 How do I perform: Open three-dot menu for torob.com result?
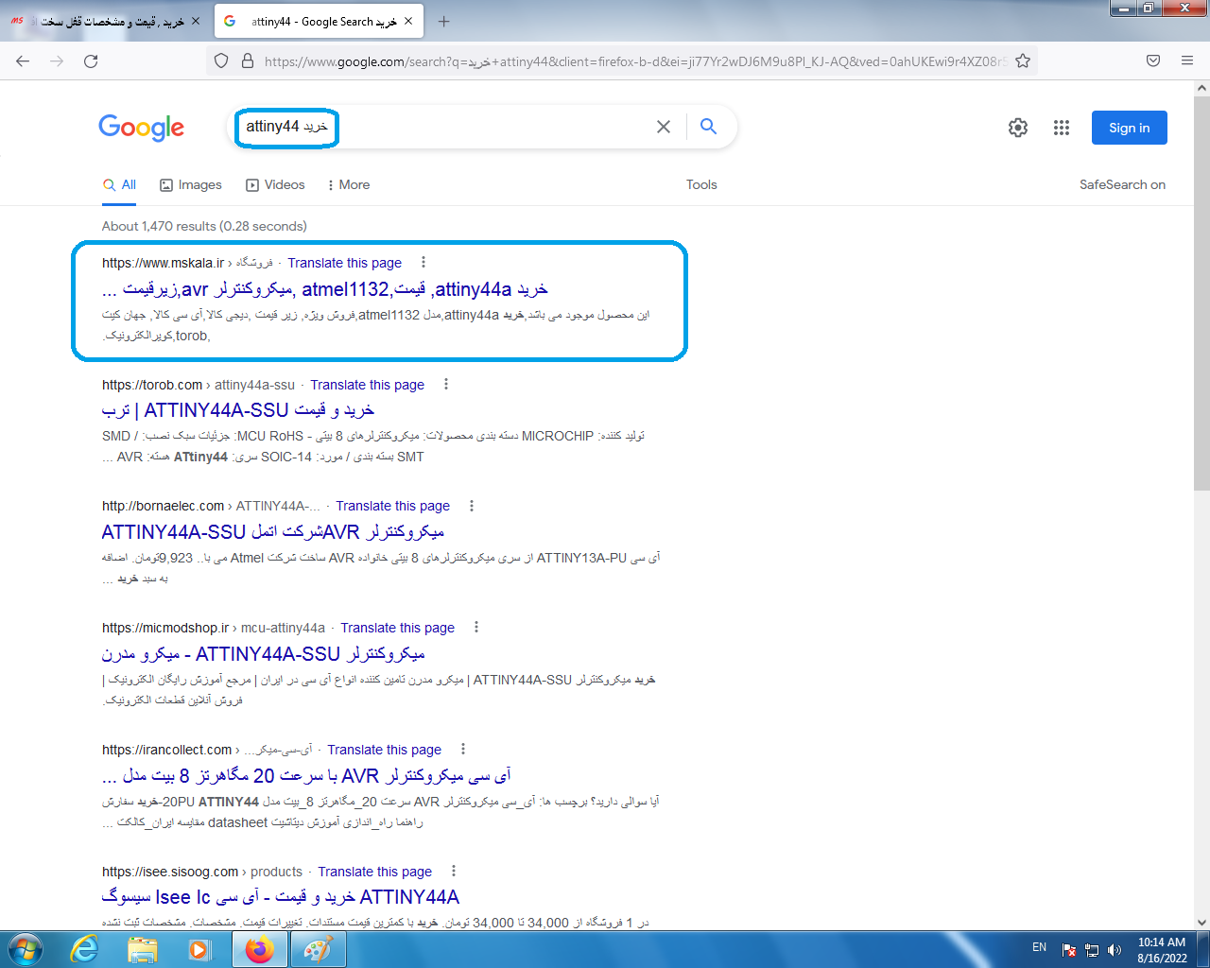tap(446, 384)
